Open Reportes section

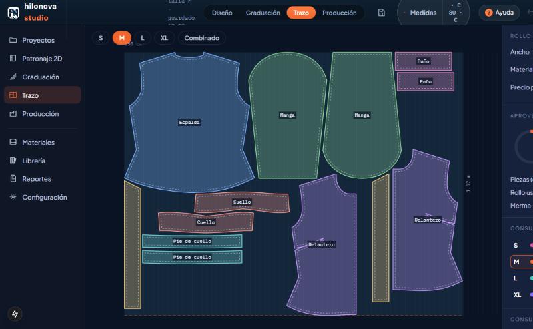[42, 178]
